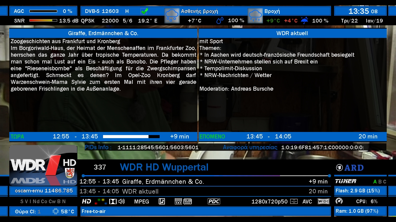Click the AGC level bar
Image resolution: width=396 pixels, height=222 pixels.
click(43, 11)
